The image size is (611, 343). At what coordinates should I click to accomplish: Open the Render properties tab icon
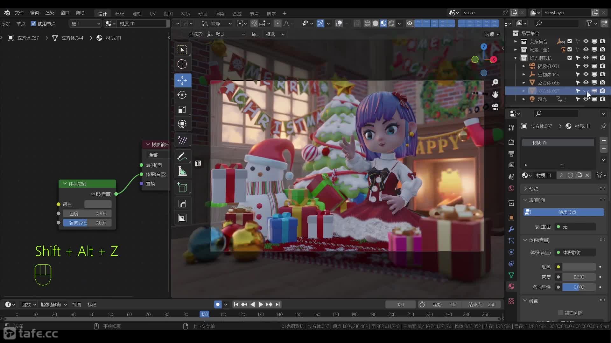click(x=511, y=142)
